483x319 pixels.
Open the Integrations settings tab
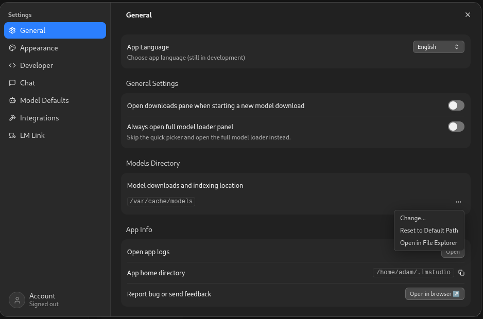55,118
